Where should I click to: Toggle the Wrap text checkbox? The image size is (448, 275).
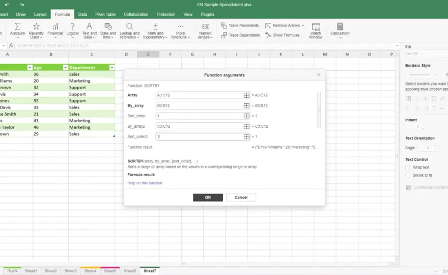(408, 167)
